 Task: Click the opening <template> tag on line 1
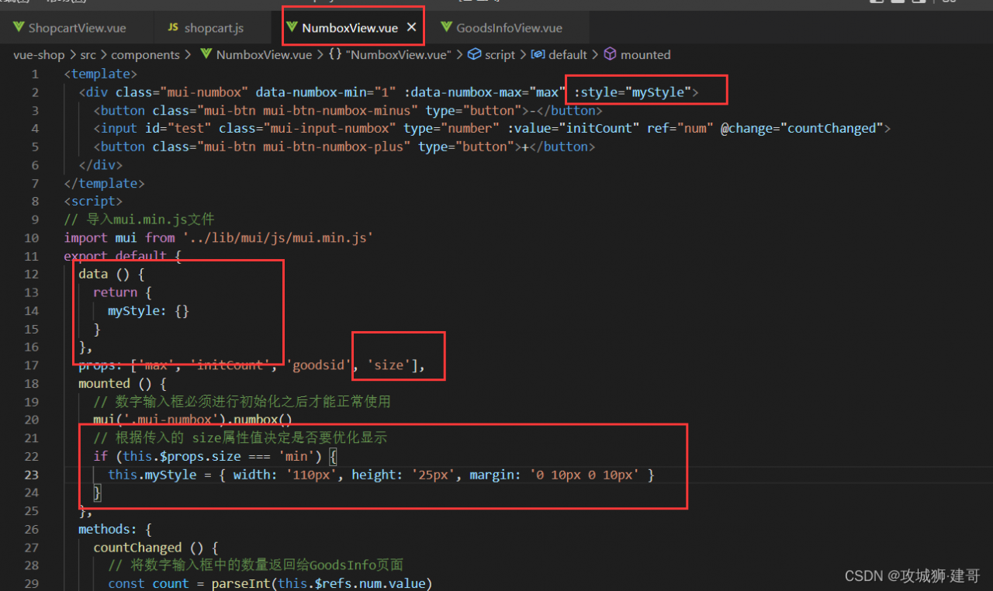(101, 74)
